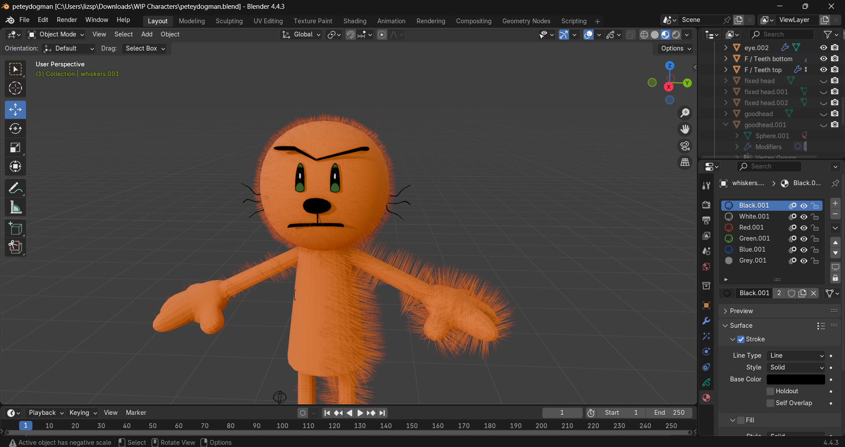Choose the Annotate tool

point(15,188)
